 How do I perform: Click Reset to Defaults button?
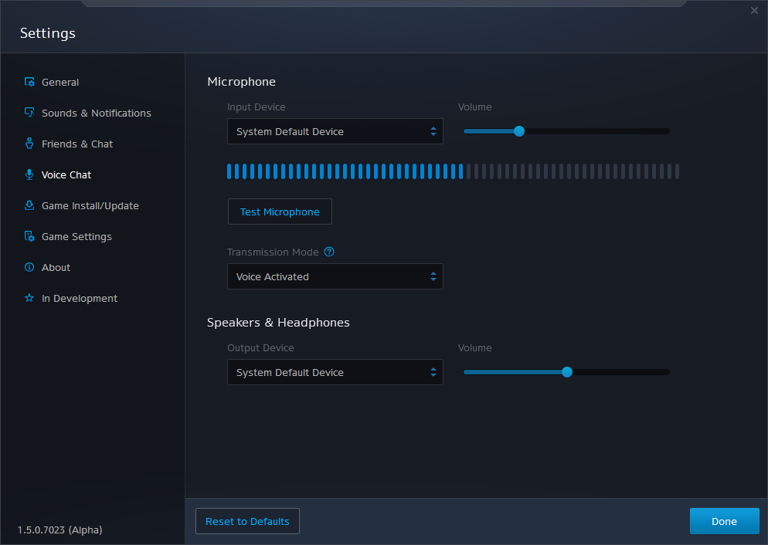(x=247, y=521)
